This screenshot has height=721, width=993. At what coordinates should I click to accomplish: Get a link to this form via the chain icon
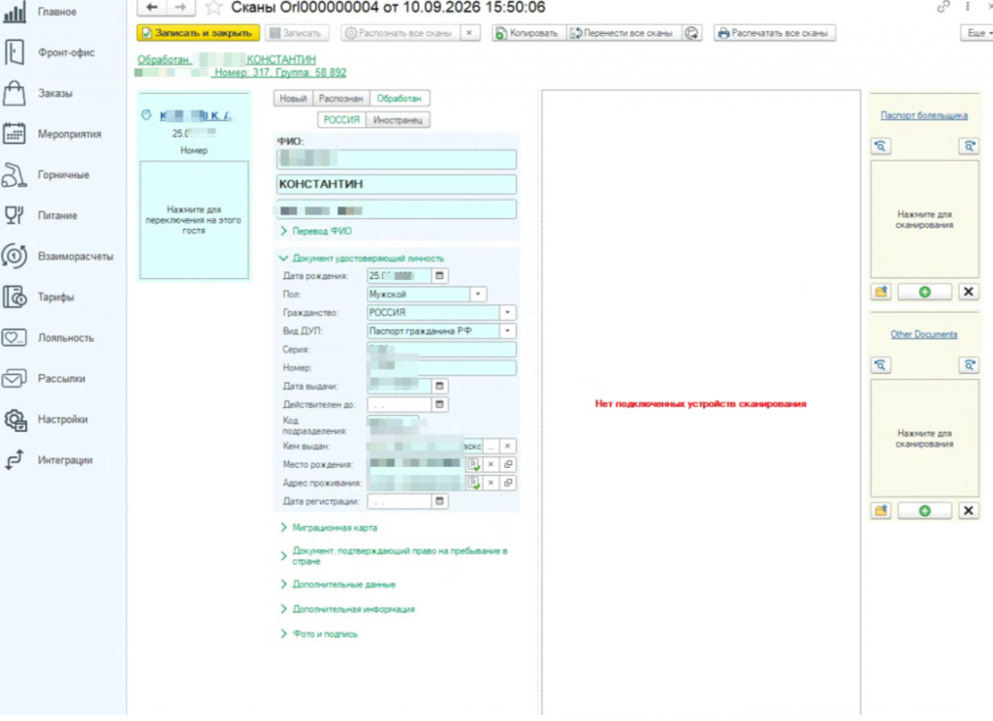click(x=944, y=7)
